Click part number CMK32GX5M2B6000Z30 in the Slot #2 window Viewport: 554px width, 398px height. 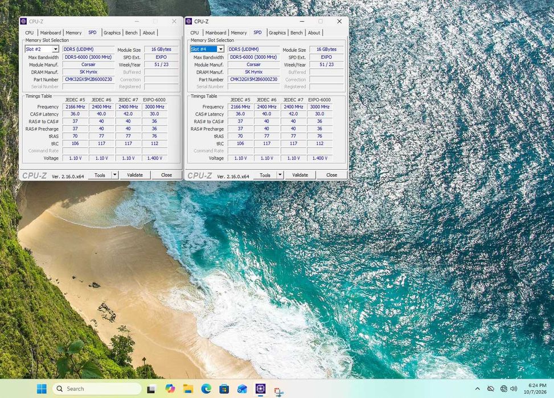[88, 80]
